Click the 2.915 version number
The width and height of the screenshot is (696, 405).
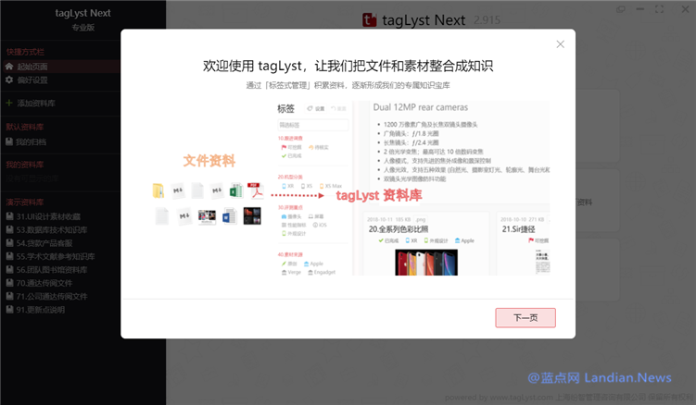tap(487, 20)
